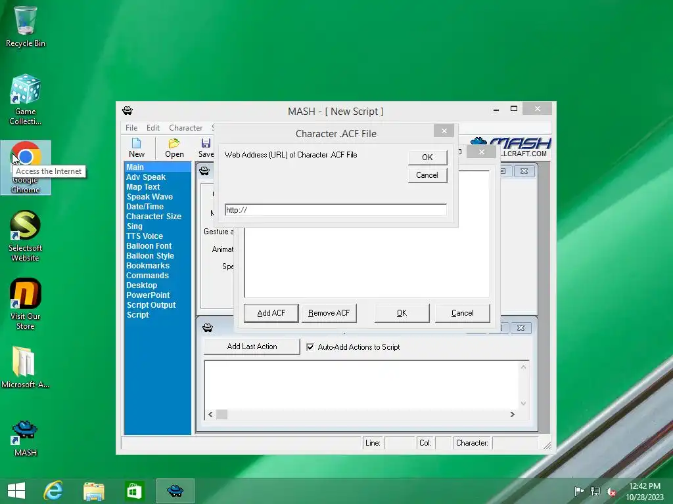
Task: Close the Character .ACF File dialog
Action: coord(444,131)
